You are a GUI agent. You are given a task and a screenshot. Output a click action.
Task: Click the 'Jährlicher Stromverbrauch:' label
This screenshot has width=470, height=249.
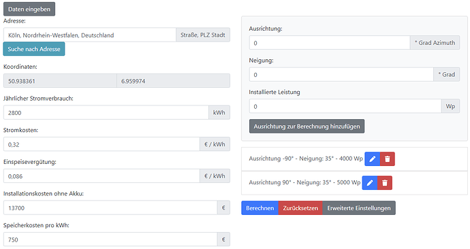(38, 99)
